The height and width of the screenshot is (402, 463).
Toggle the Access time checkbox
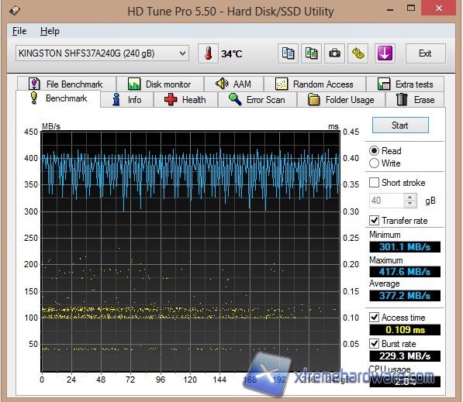[x=374, y=318]
